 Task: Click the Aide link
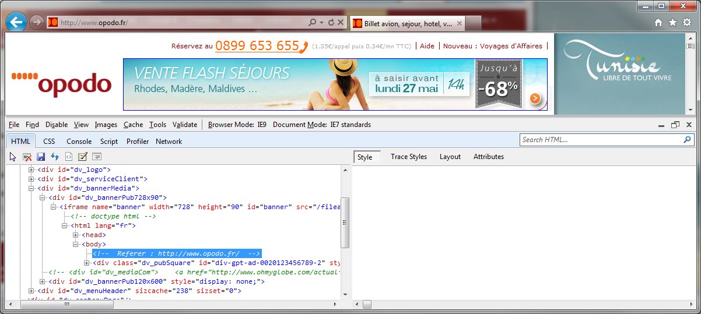427,46
